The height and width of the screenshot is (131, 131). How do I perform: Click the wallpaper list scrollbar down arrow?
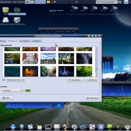96,76
